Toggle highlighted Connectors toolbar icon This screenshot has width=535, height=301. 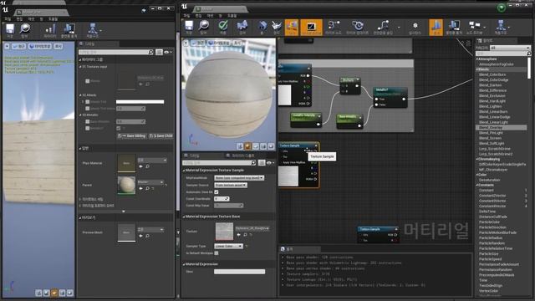pyautogui.click(x=292, y=28)
